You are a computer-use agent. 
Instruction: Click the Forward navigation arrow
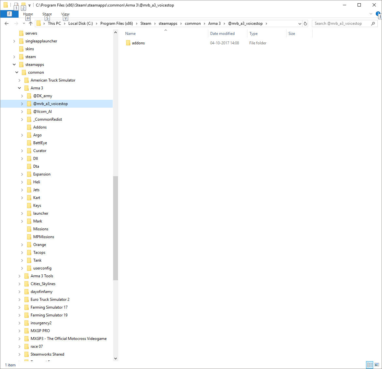point(16,23)
